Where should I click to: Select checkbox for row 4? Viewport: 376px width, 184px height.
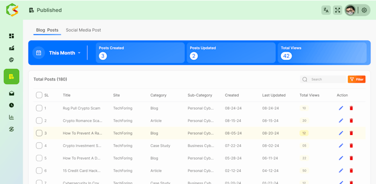[39, 145]
